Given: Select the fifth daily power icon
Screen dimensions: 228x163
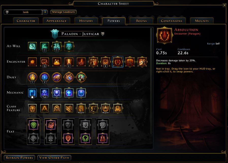Looking at the screenshot, I should point(81,77).
